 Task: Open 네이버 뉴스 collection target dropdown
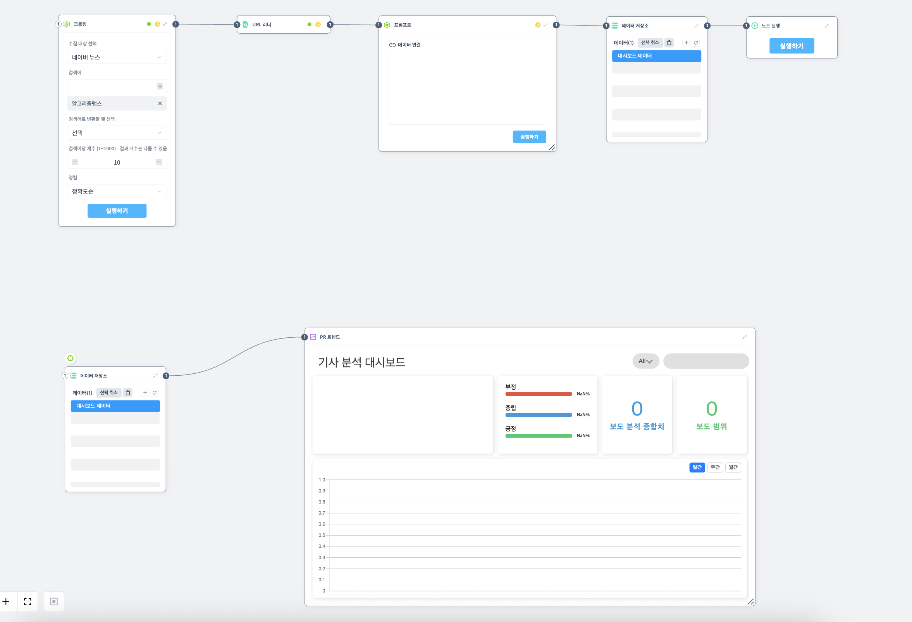point(117,57)
